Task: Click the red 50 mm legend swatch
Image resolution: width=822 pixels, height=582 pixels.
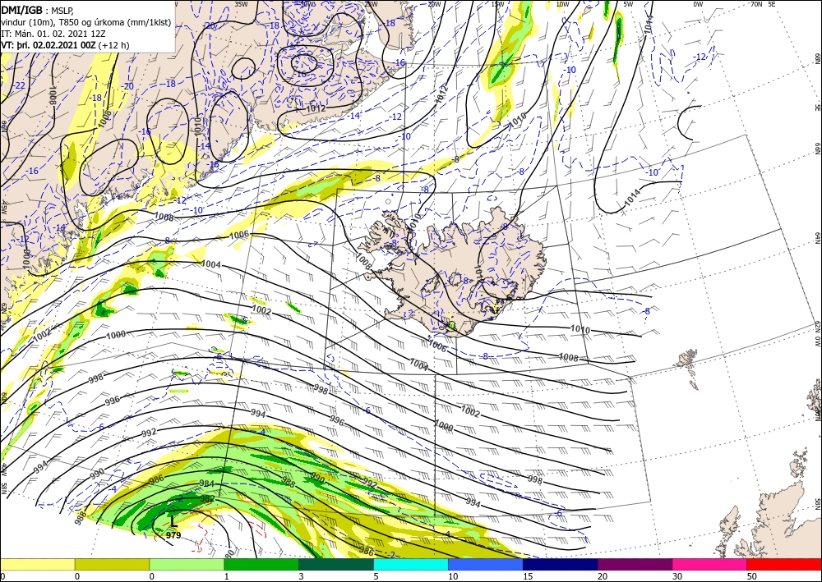Action: [x=784, y=564]
